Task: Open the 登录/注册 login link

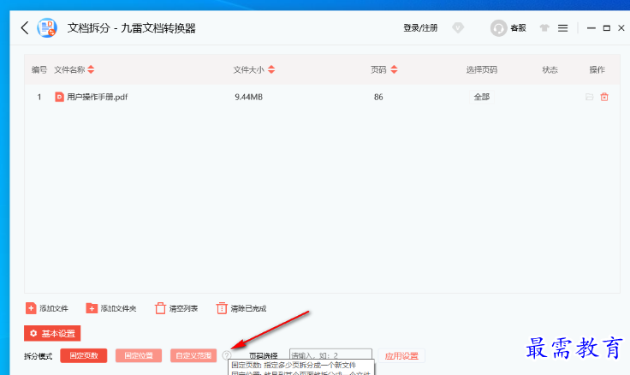Action: point(420,27)
